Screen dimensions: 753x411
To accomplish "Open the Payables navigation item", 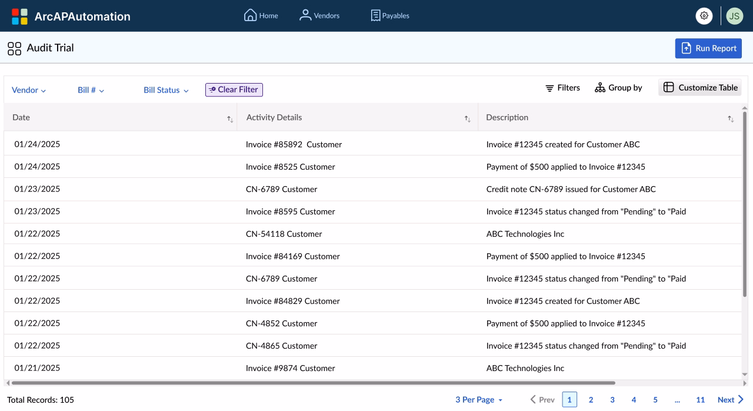I will [390, 15].
